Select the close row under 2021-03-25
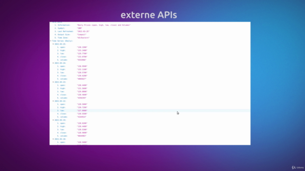 pos(150,57)
